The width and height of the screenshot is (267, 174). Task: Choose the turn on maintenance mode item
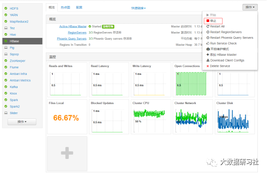click(218, 49)
